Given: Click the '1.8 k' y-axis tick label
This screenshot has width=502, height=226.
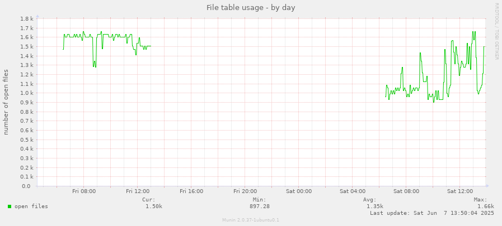Looking at the screenshot, I should coord(27,19).
